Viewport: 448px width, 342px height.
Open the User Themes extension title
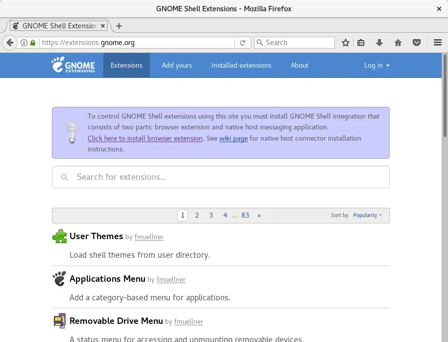point(96,236)
